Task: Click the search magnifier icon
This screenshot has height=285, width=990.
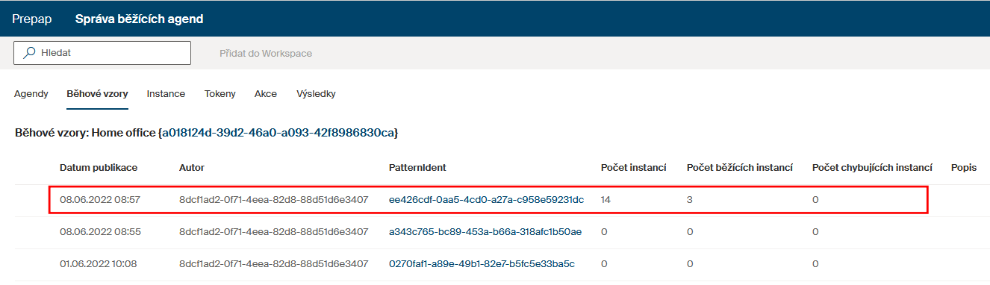Action: point(29,53)
